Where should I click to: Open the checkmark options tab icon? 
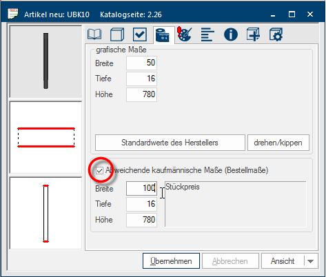pos(140,34)
